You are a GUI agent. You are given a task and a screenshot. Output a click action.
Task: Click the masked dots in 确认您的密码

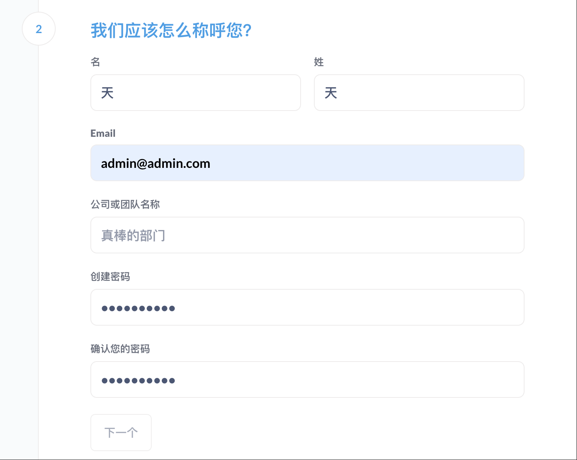(x=138, y=381)
